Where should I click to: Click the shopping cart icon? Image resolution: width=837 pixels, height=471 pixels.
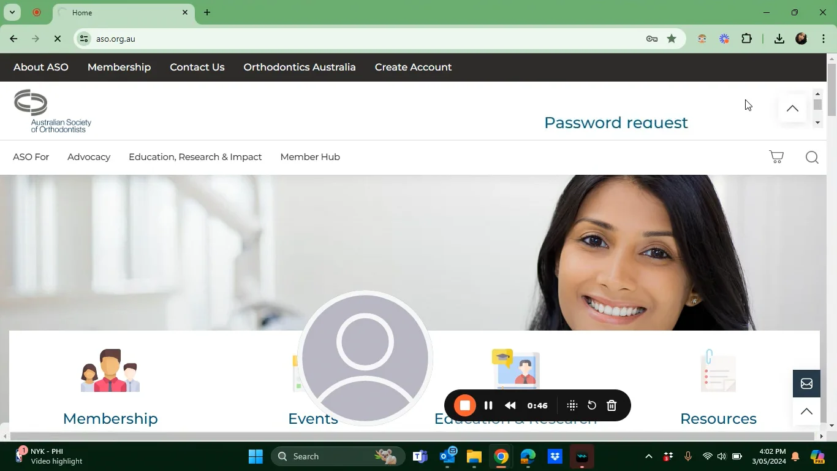(776, 157)
